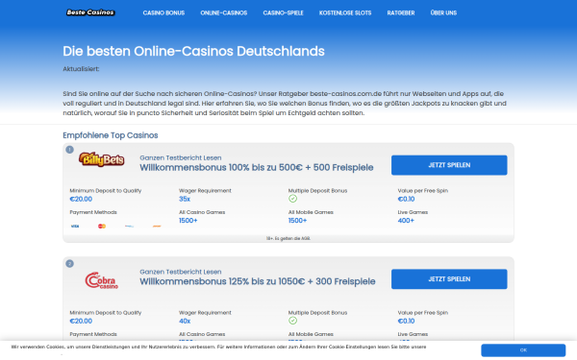The image size is (577, 360).
Task: Click BillyBets Live Games value 400+
Action: coord(406,221)
